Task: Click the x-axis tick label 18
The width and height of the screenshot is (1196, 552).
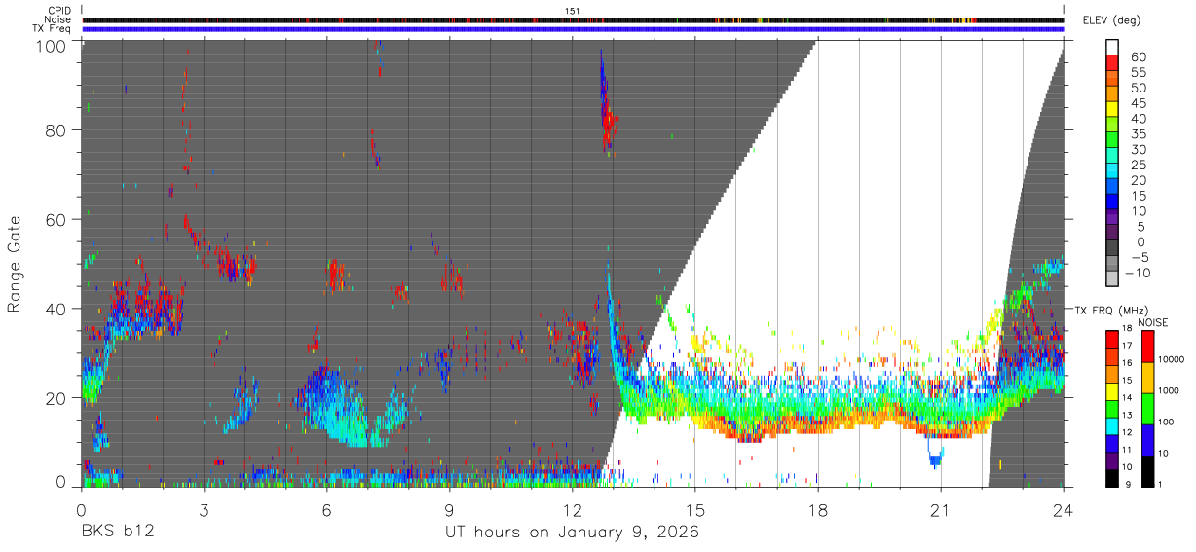Action: click(x=817, y=510)
